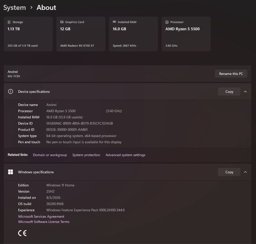The height and width of the screenshot is (244, 256).
Task: Click the Version value '25H2'
Action: click(x=50, y=191)
